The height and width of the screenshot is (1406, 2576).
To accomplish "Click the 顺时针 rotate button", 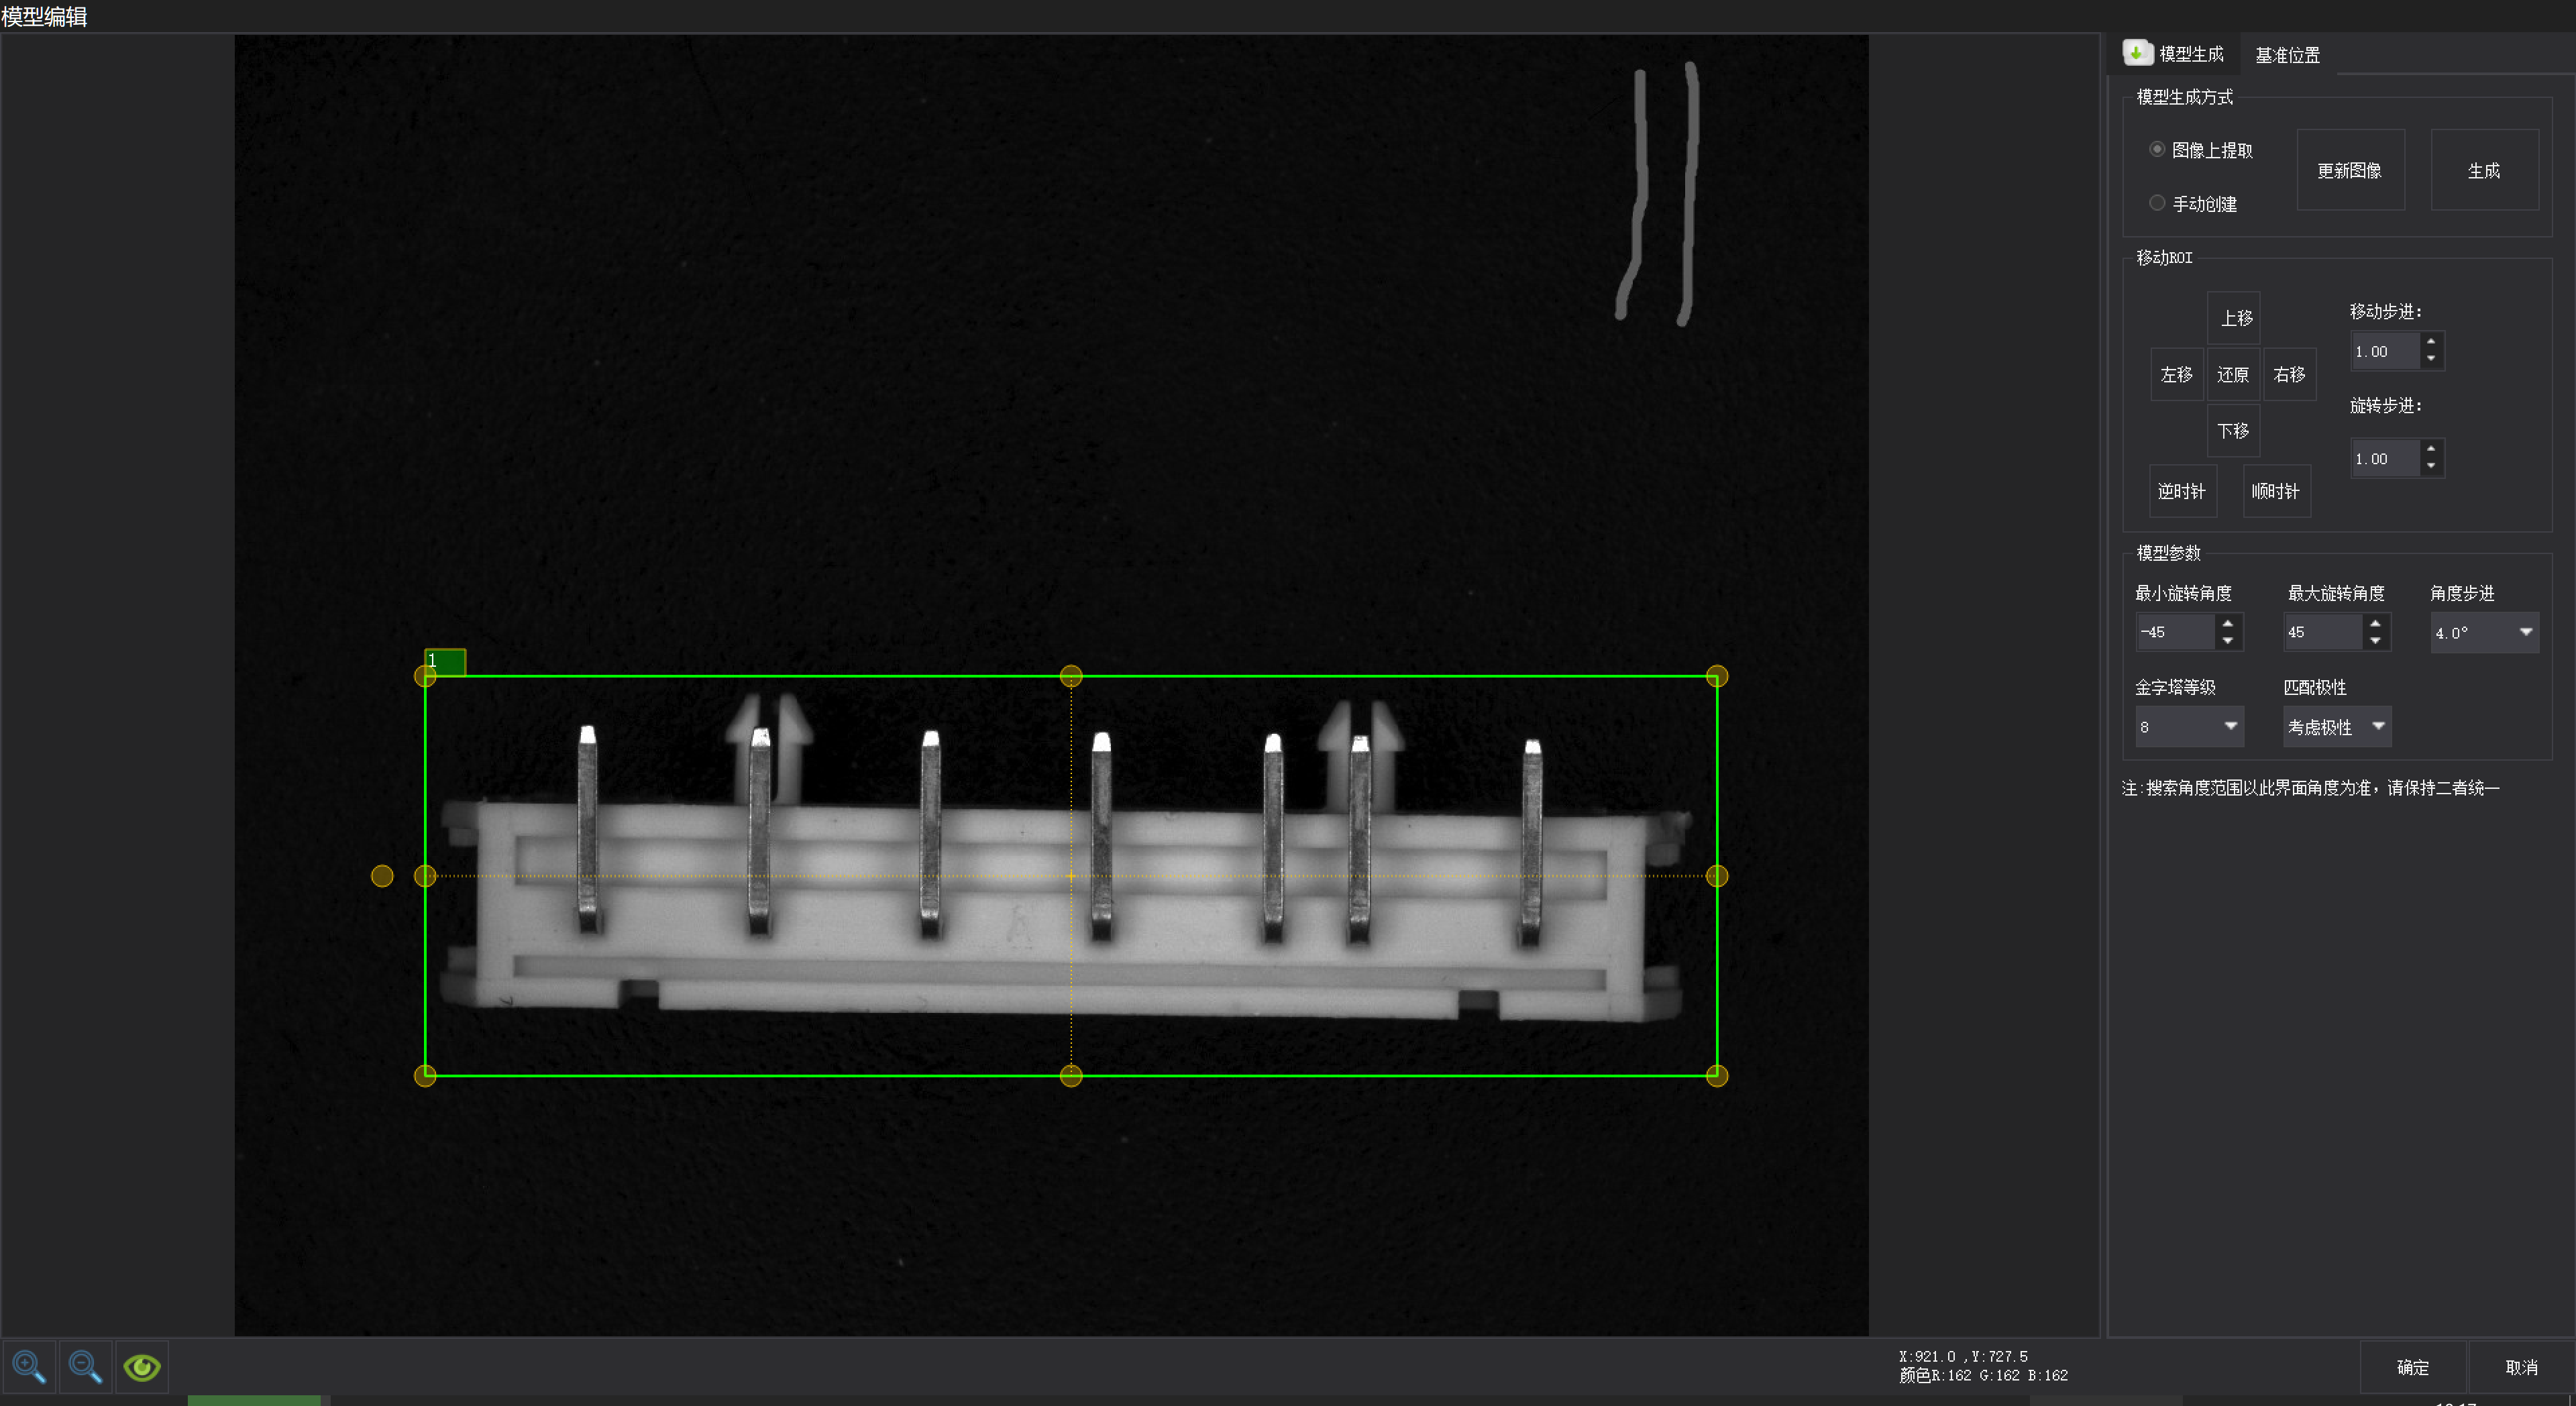I will 2276,491.
